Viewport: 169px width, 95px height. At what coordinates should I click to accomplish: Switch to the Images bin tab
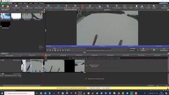(22, 10)
